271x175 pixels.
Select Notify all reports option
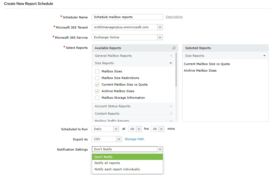click(107, 163)
